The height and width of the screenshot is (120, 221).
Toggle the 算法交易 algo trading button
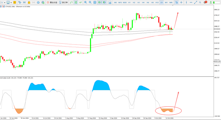pyautogui.click(x=52, y=2)
